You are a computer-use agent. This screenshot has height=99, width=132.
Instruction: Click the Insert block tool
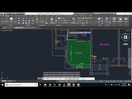click(99, 20)
